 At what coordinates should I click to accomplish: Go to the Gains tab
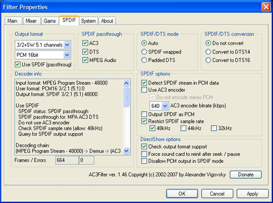click(x=50, y=21)
